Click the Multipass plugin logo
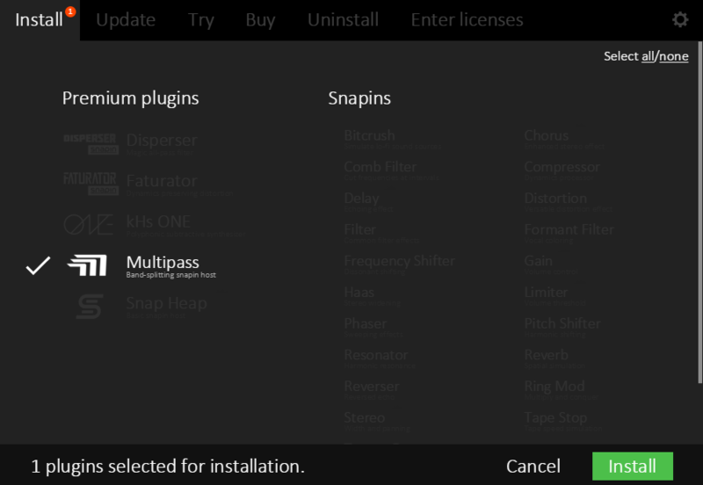The width and height of the screenshot is (703, 485). [x=88, y=264]
